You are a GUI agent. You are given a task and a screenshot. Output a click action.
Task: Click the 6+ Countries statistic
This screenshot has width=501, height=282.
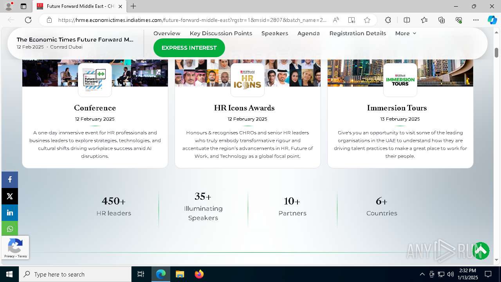point(382,206)
